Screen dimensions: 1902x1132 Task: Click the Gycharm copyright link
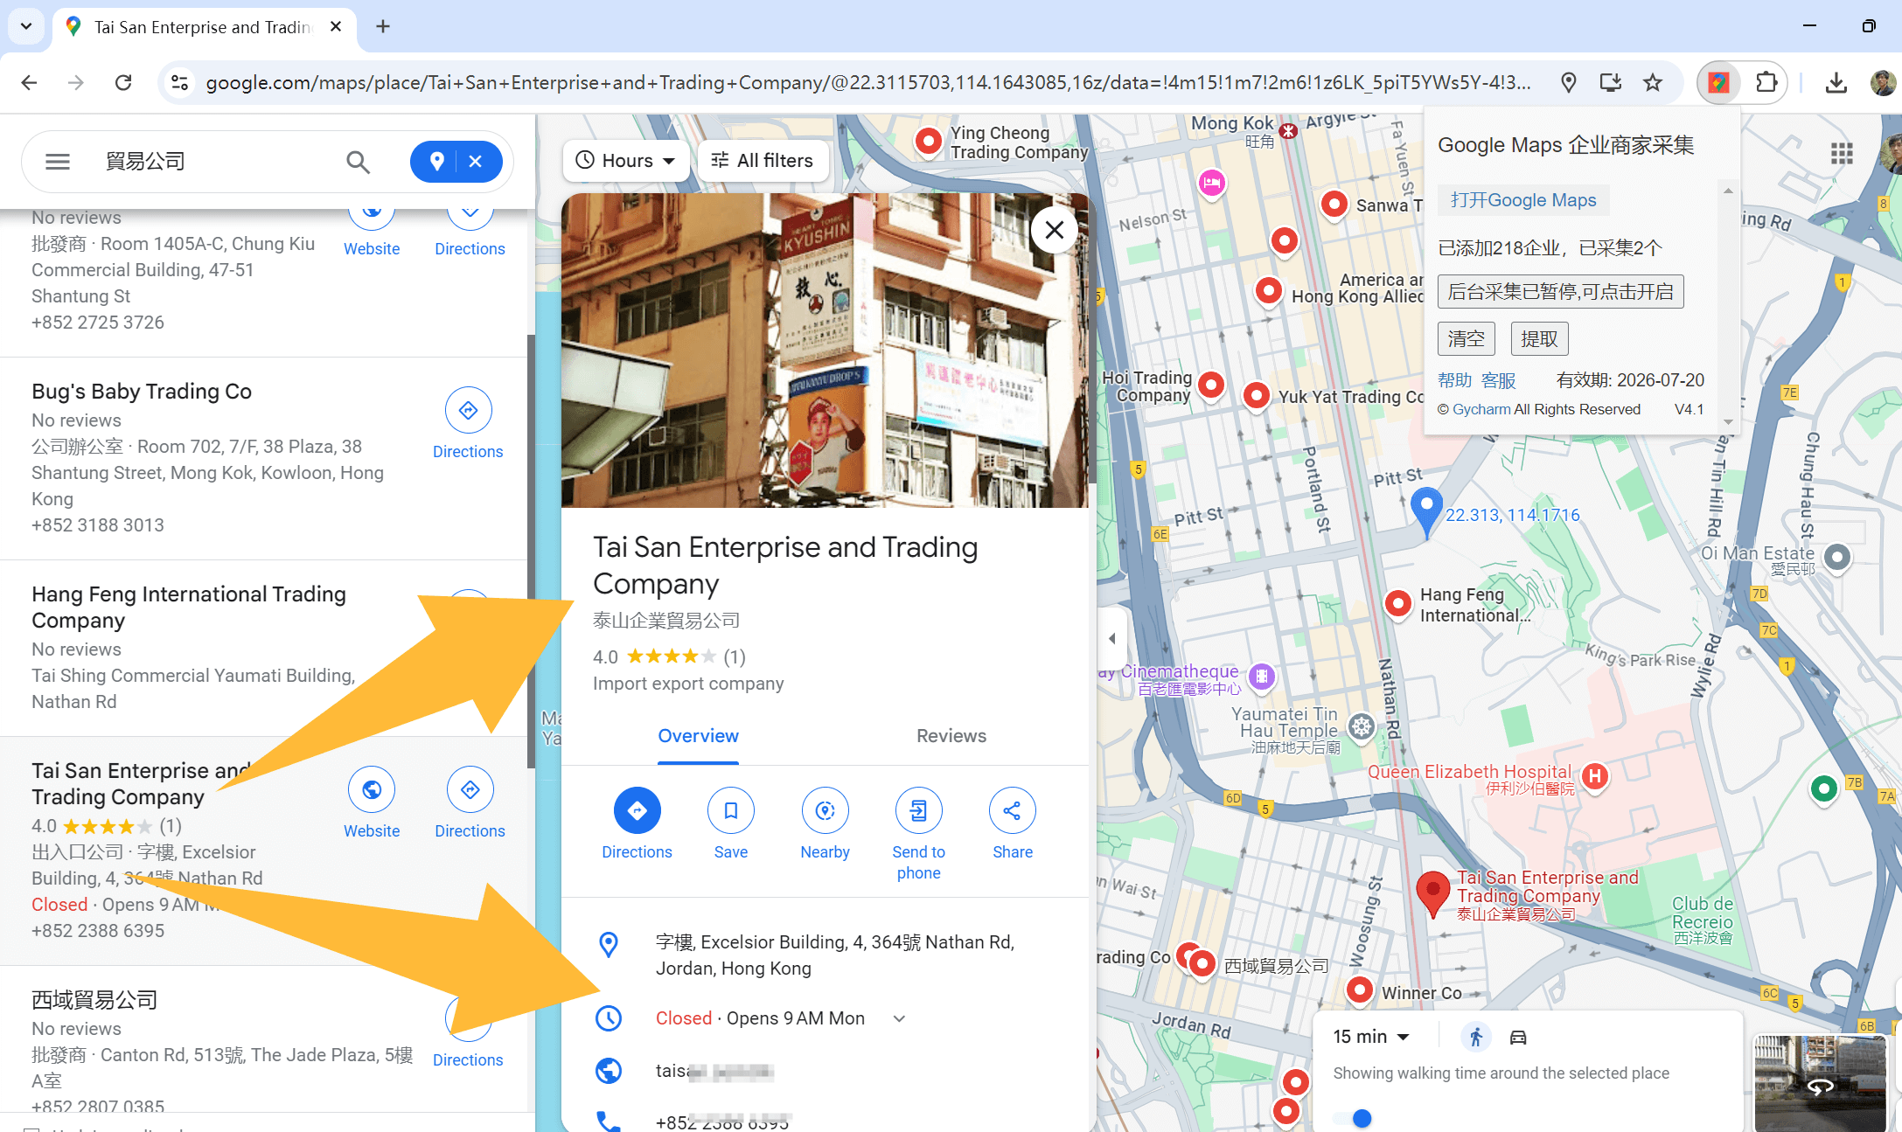tap(1481, 409)
